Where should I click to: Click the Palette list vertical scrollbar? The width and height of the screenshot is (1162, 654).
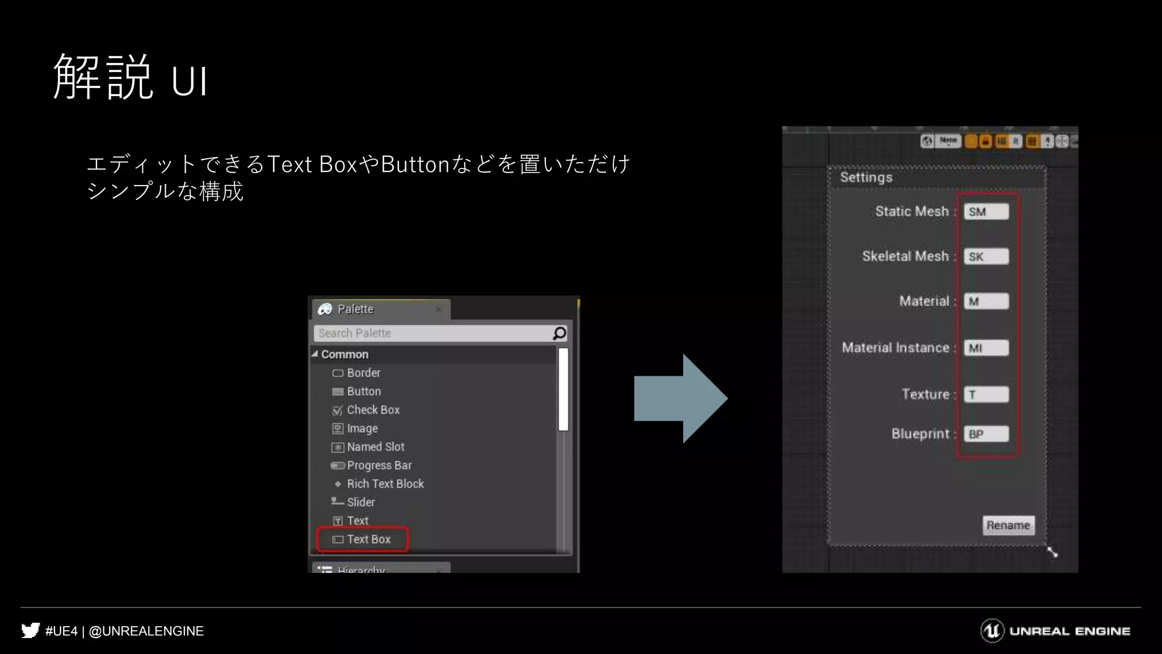pyautogui.click(x=563, y=389)
